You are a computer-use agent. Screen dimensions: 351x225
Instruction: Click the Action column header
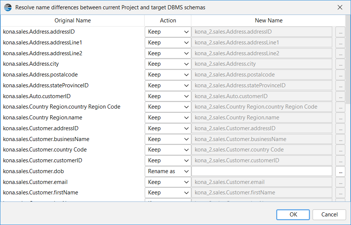(168, 21)
